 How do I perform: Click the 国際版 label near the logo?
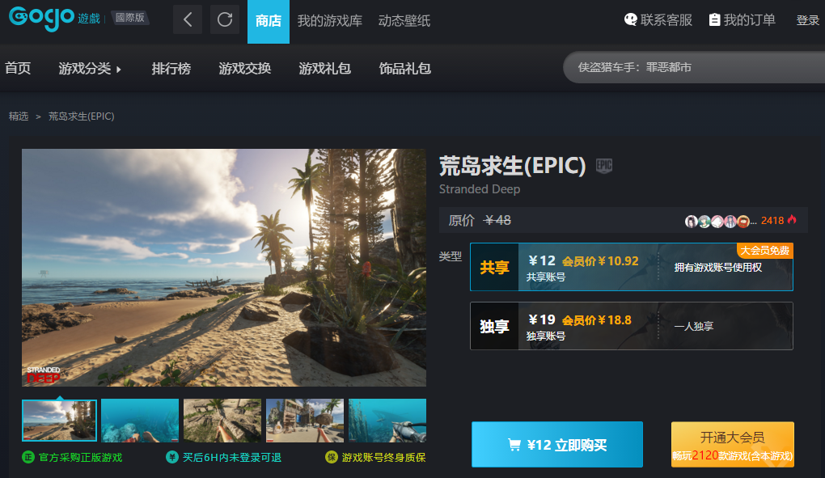click(x=130, y=17)
